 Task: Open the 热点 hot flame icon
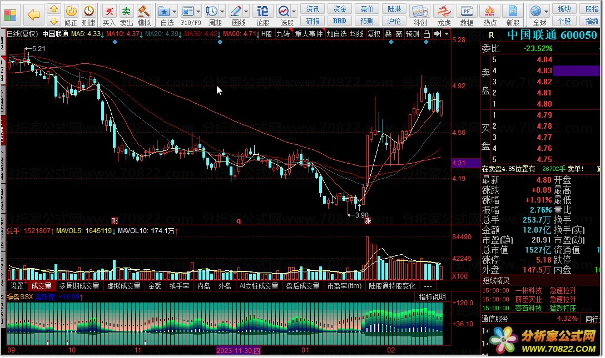click(x=490, y=11)
